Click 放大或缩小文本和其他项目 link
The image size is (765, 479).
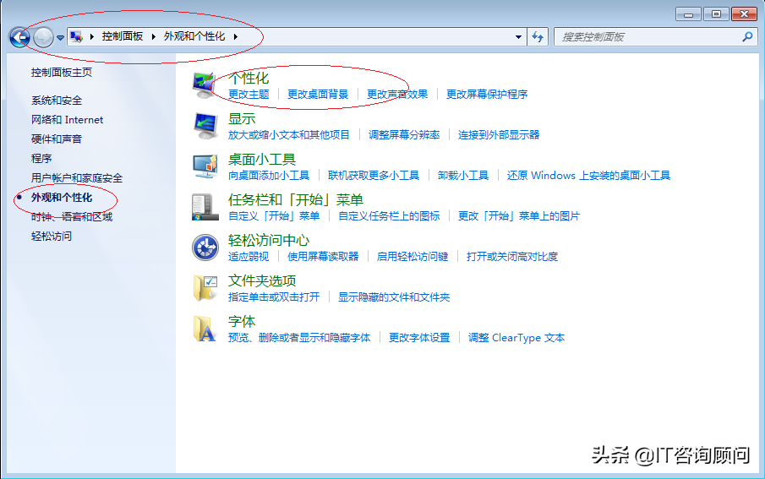click(289, 134)
